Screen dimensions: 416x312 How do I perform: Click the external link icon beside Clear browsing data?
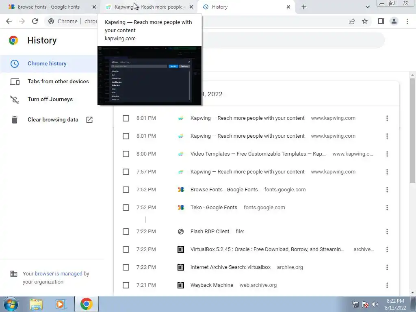pos(89,120)
